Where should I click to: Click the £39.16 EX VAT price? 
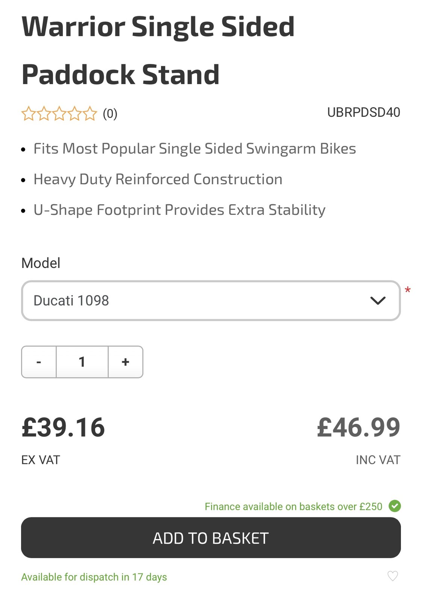(x=63, y=428)
